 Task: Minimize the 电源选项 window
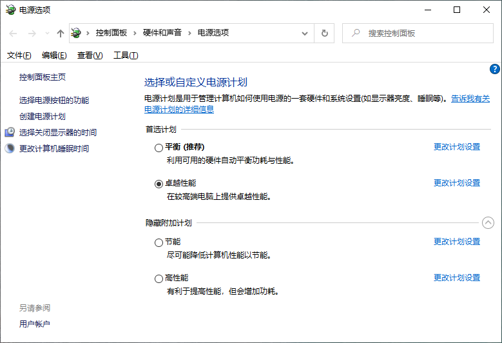point(428,10)
